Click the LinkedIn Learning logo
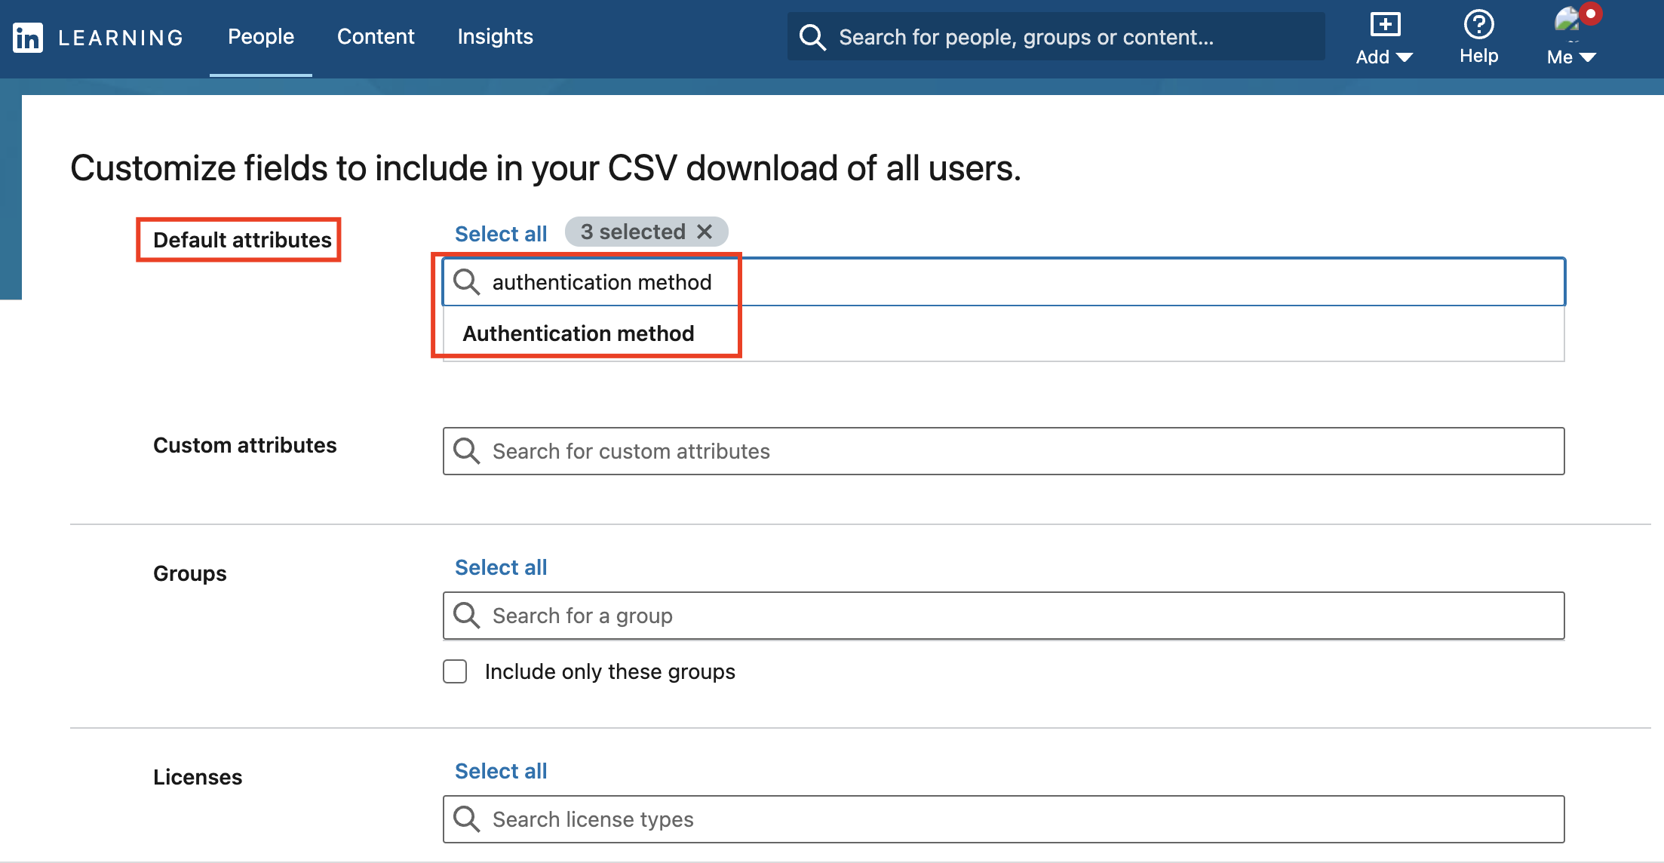The image size is (1664, 863). [98, 37]
